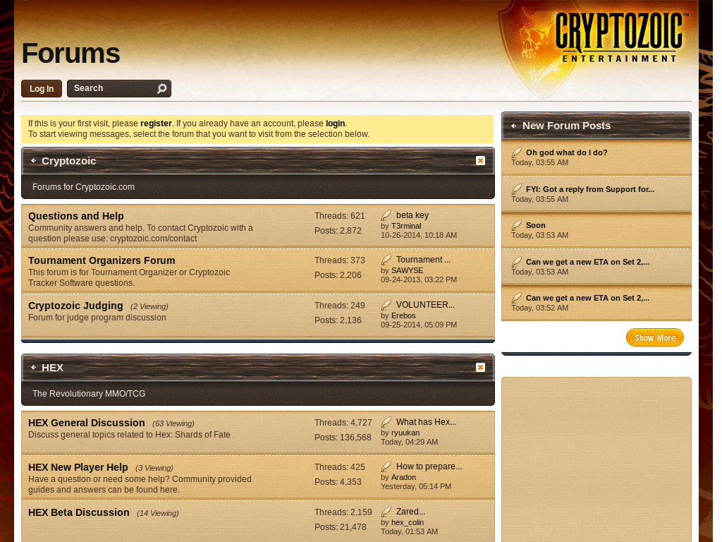Click the feather icon beside 'Soon' post

(x=517, y=225)
